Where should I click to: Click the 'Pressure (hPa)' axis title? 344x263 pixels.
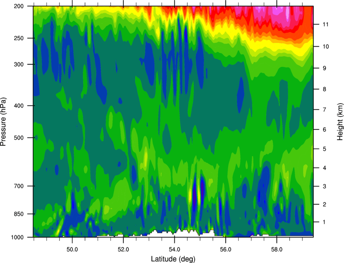3,122
